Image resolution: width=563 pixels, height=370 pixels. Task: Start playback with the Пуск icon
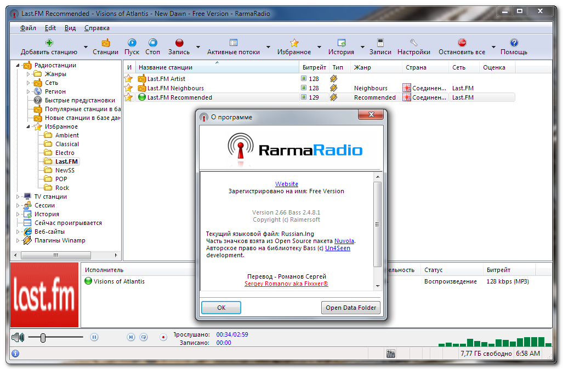click(x=132, y=43)
